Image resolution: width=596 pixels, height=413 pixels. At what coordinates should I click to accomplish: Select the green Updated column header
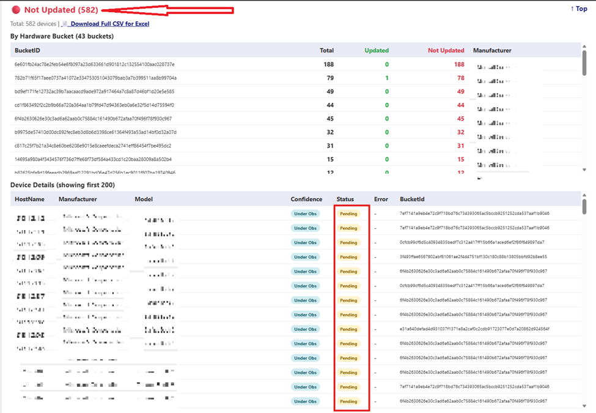(x=377, y=50)
